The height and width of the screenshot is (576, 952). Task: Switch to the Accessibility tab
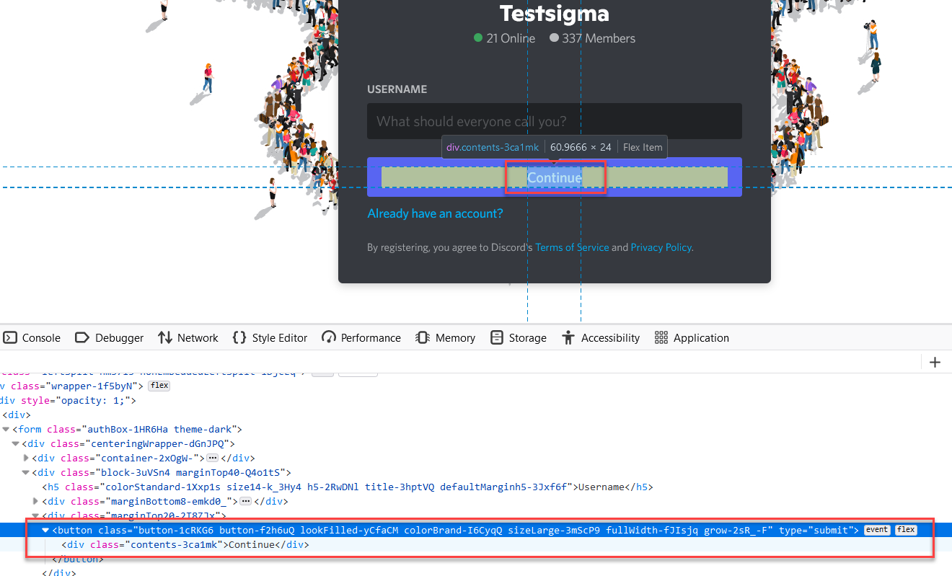coord(601,337)
